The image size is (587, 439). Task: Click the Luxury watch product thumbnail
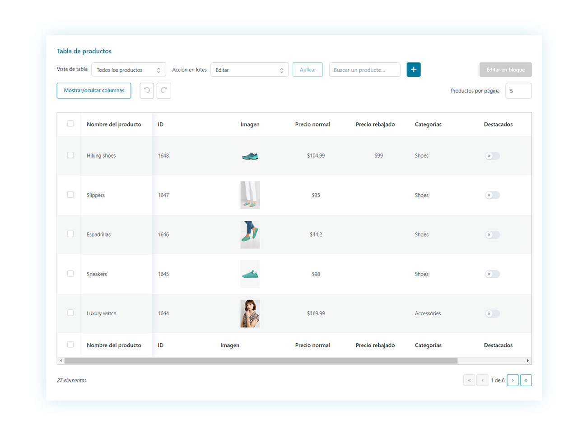(250, 313)
